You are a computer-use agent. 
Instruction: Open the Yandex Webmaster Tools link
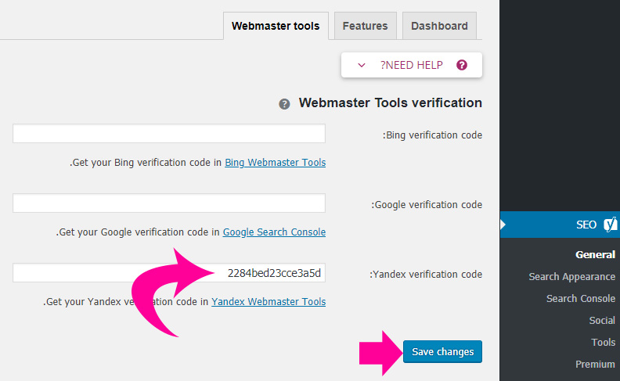pos(269,301)
